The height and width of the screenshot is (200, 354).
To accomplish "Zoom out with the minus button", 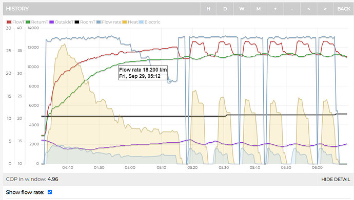I will [292, 9].
